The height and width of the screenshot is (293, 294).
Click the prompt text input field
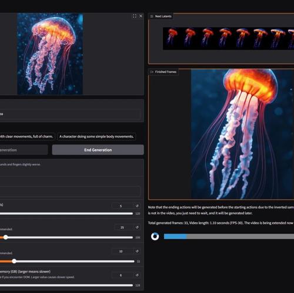point(70,114)
